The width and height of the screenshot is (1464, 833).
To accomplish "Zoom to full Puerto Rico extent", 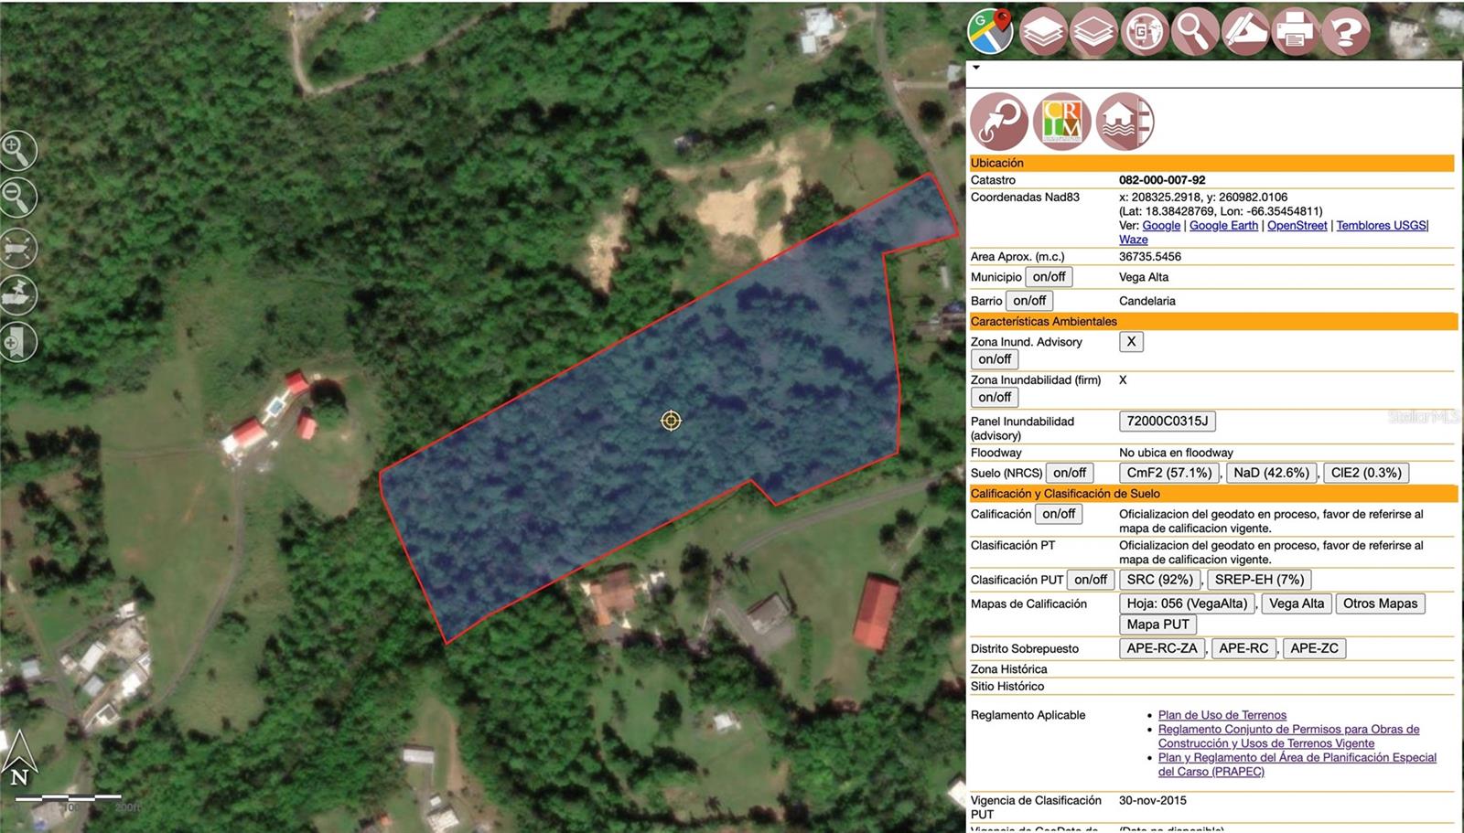I will pyautogui.click(x=18, y=247).
